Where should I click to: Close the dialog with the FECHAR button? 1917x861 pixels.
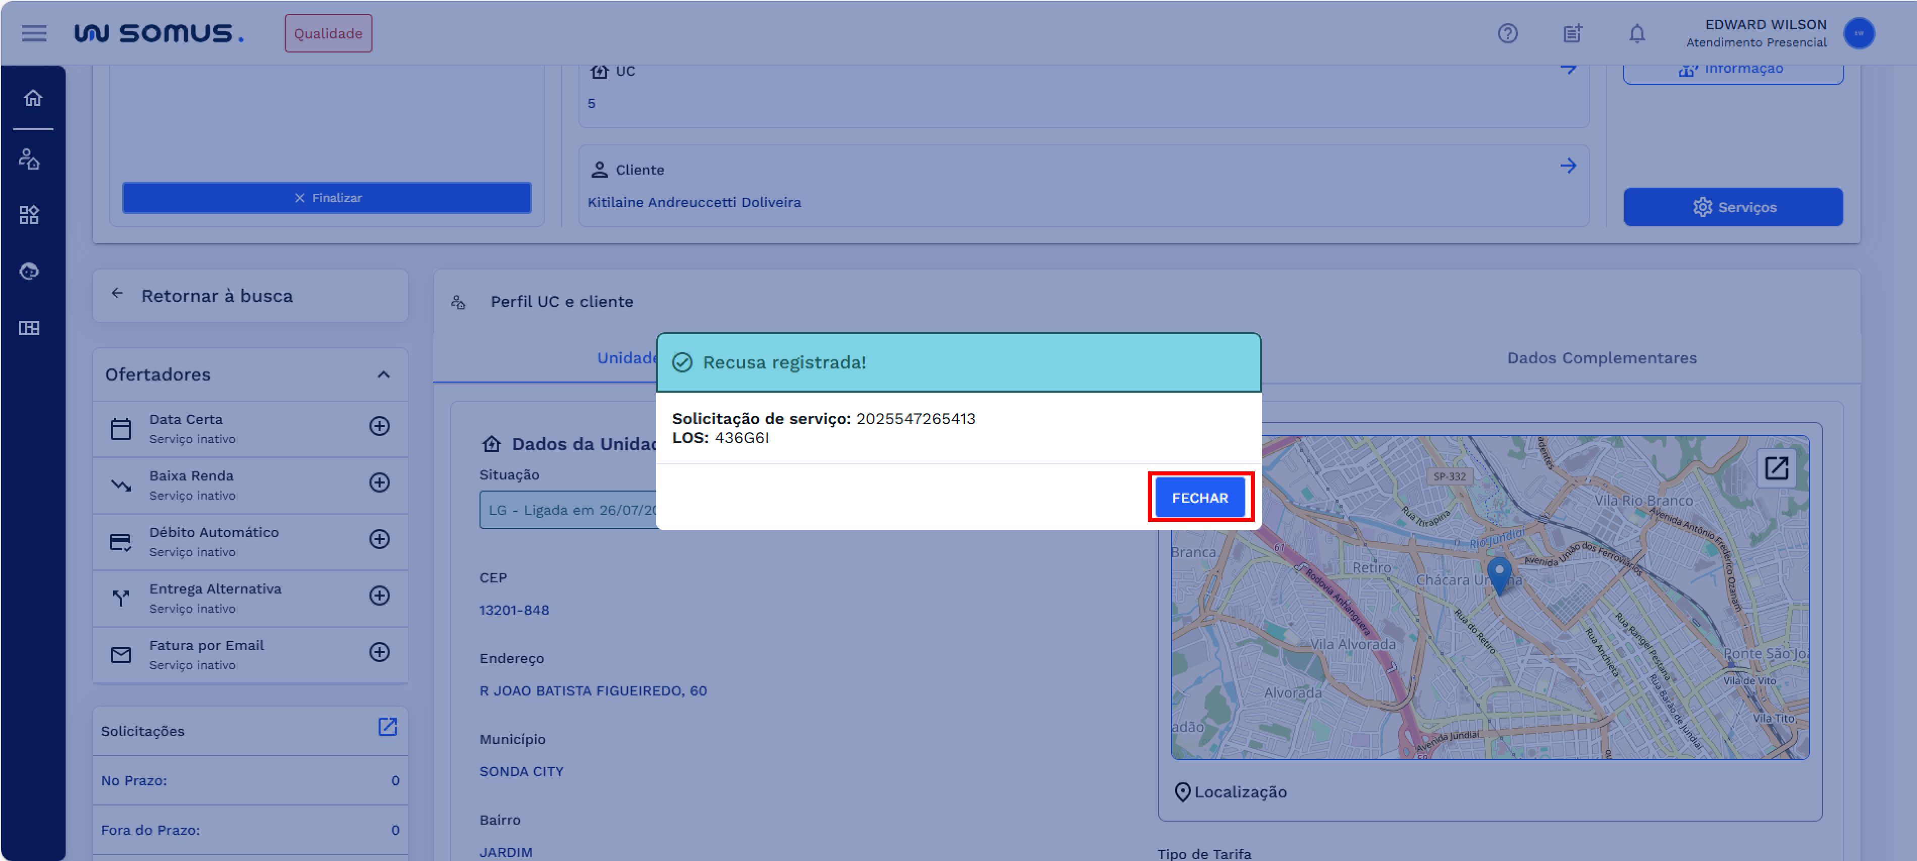tap(1200, 497)
